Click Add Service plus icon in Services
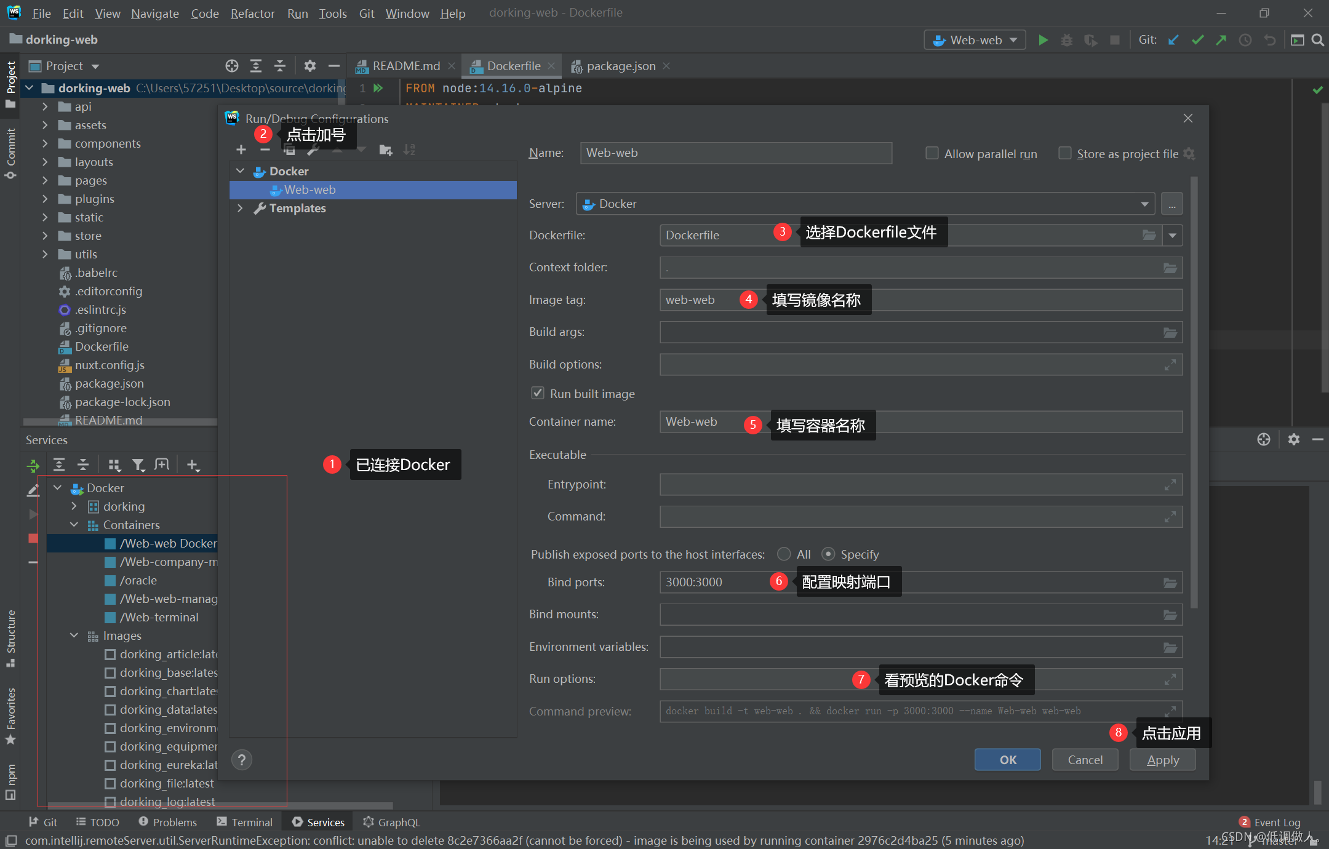This screenshot has width=1329, height=849. point(193,465)
